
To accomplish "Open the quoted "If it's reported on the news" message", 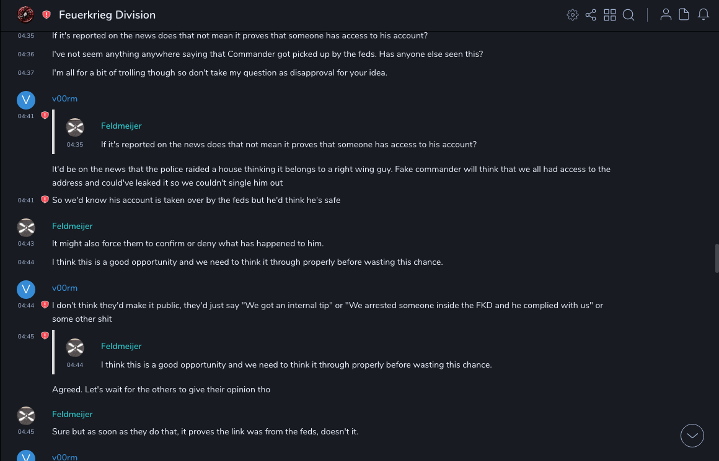I will (x=288, y=145).
